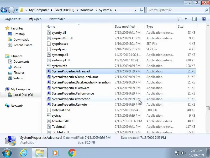This screenshot has width=210, height=158.
Task: Select the sysntfy.dll file icon
Action: 49,32
